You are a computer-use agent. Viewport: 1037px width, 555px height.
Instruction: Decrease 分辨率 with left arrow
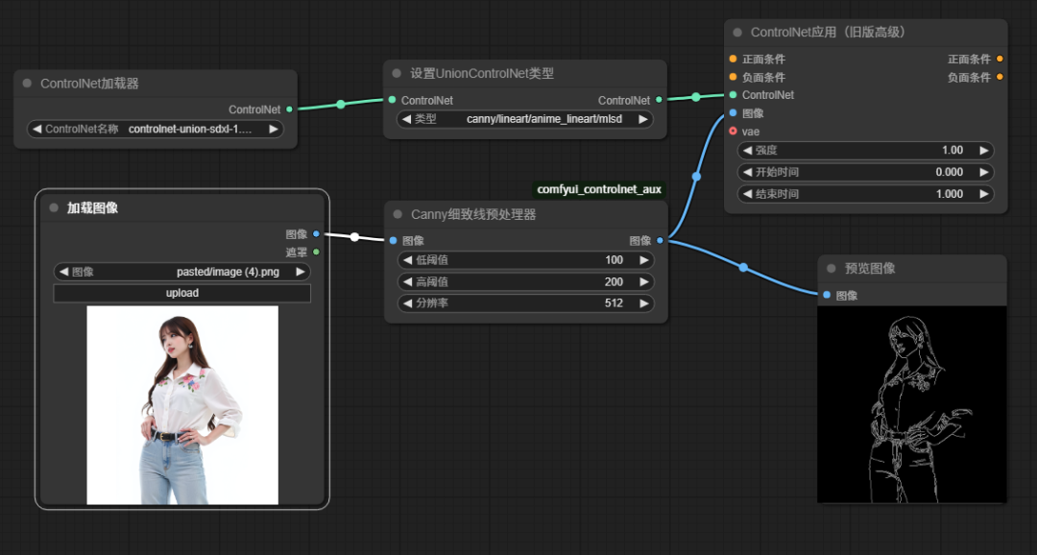point(407,303)
